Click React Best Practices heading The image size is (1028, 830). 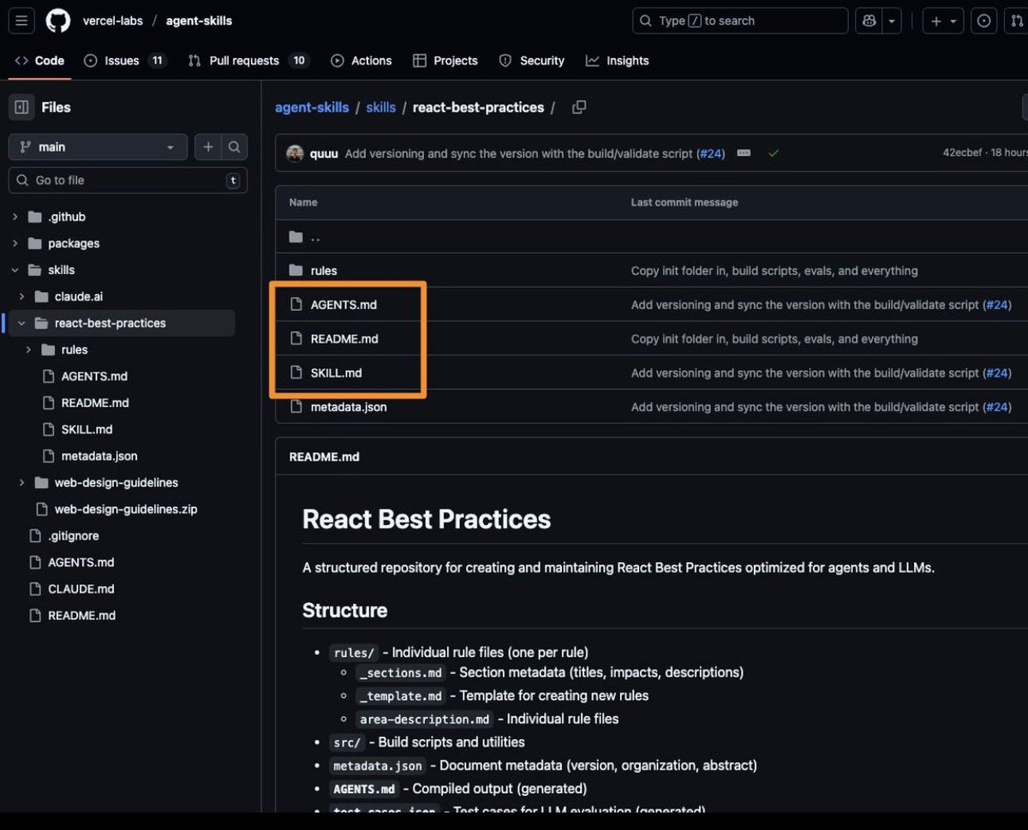(x=427, y=519)
